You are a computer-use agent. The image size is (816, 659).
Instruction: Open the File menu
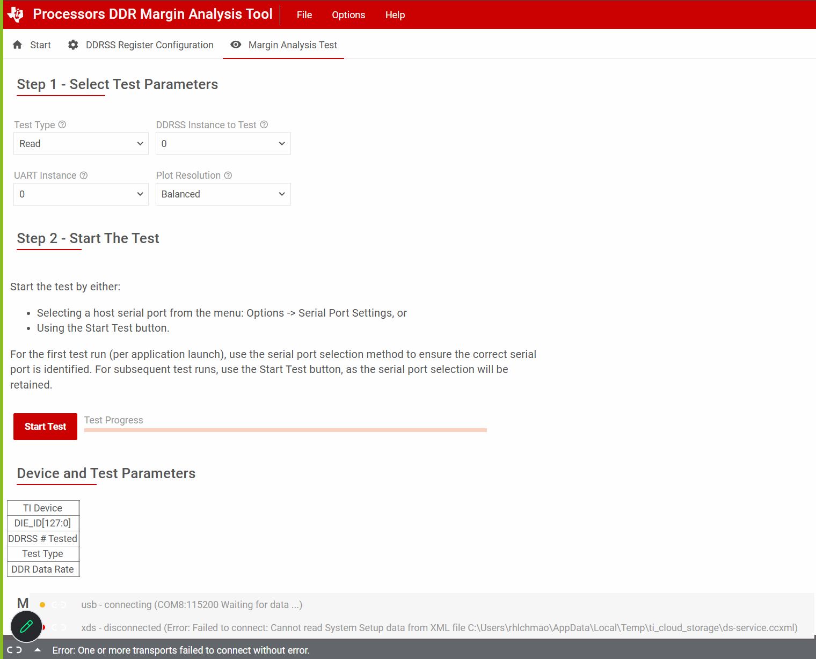coord(304,15)
